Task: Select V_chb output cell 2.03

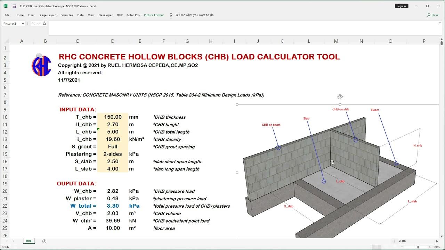Action: pyautogui.click(x=113, y=213)
